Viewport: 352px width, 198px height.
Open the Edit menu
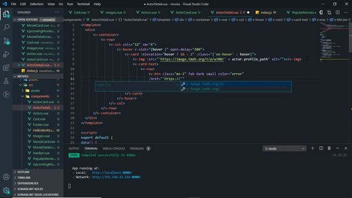[x=23, y=4]
